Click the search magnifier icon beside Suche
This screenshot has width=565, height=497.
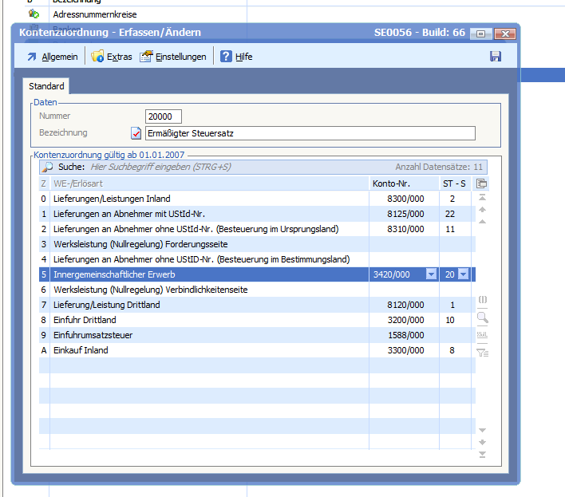point(48,168)
